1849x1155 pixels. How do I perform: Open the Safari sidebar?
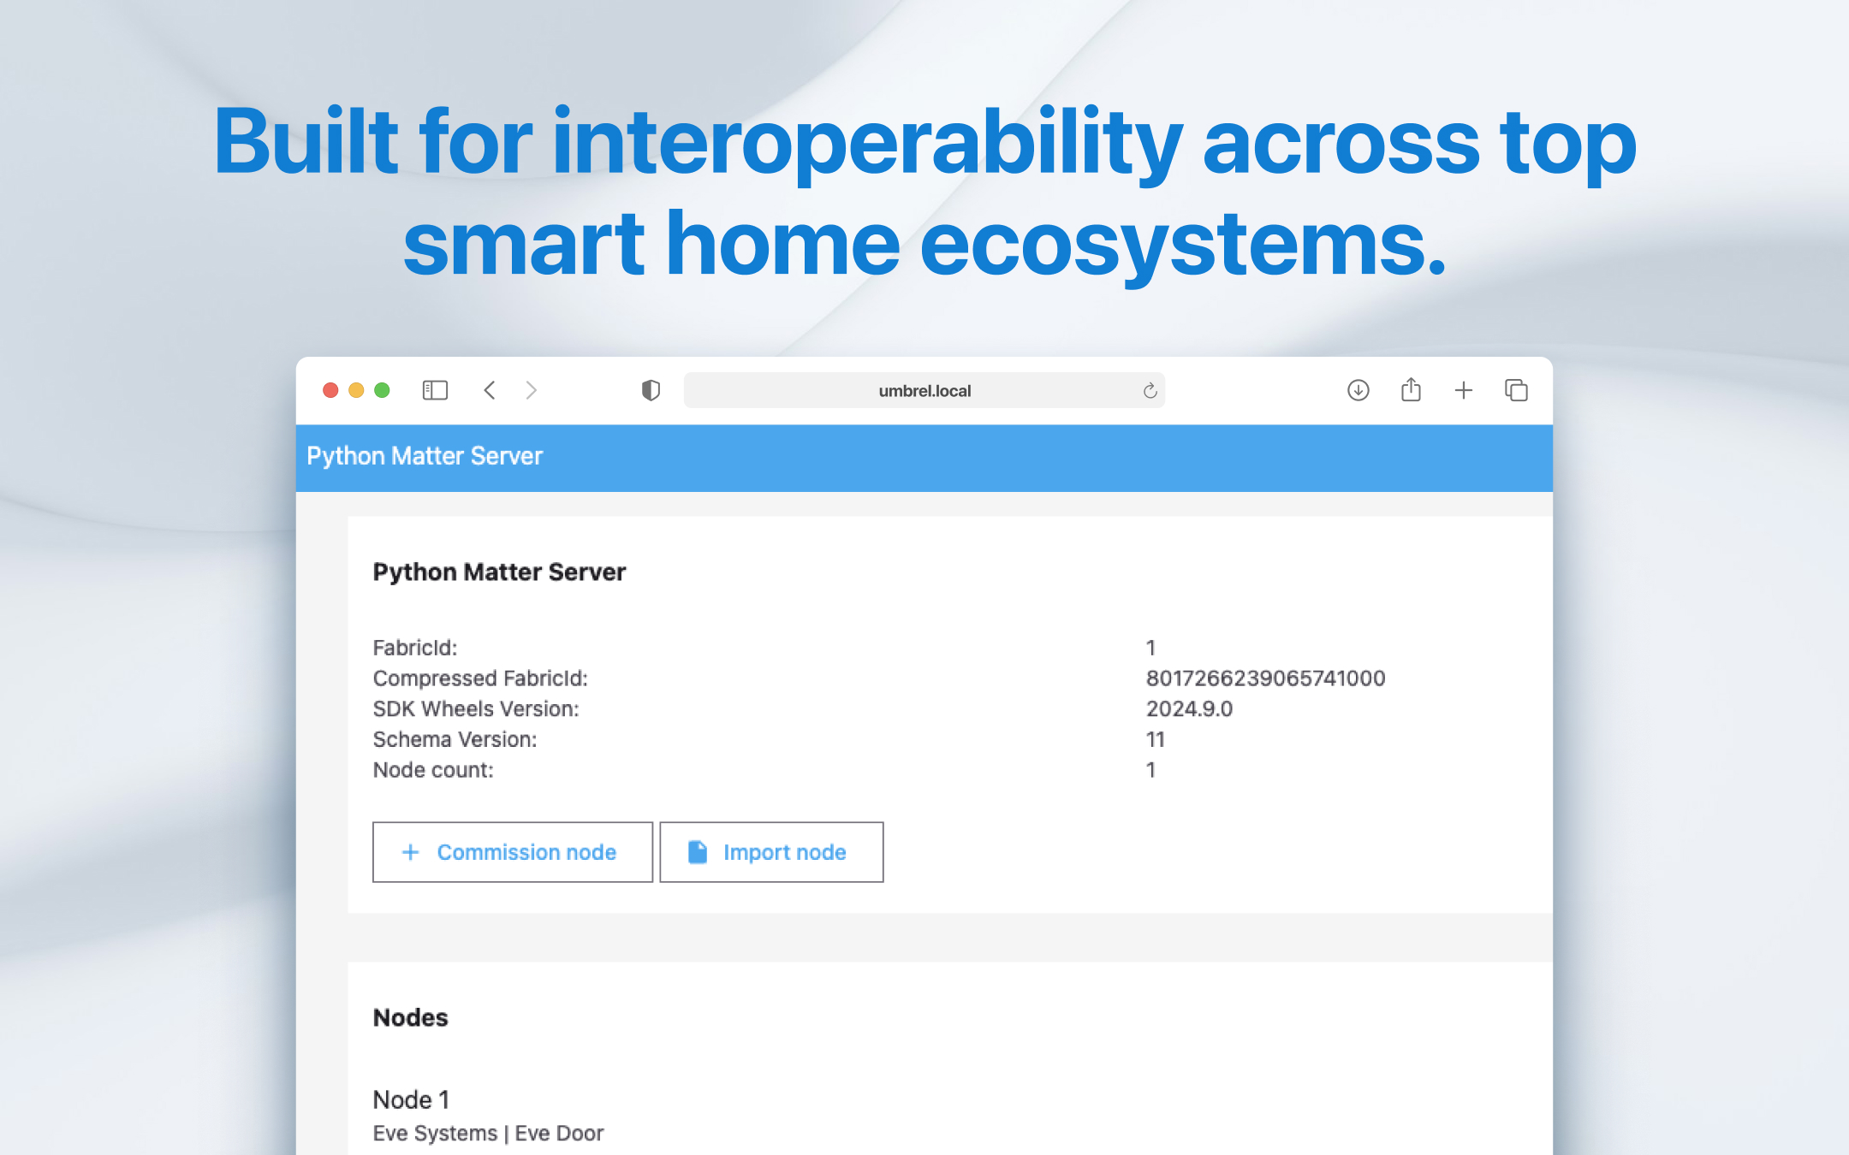(x=434, y=390)
